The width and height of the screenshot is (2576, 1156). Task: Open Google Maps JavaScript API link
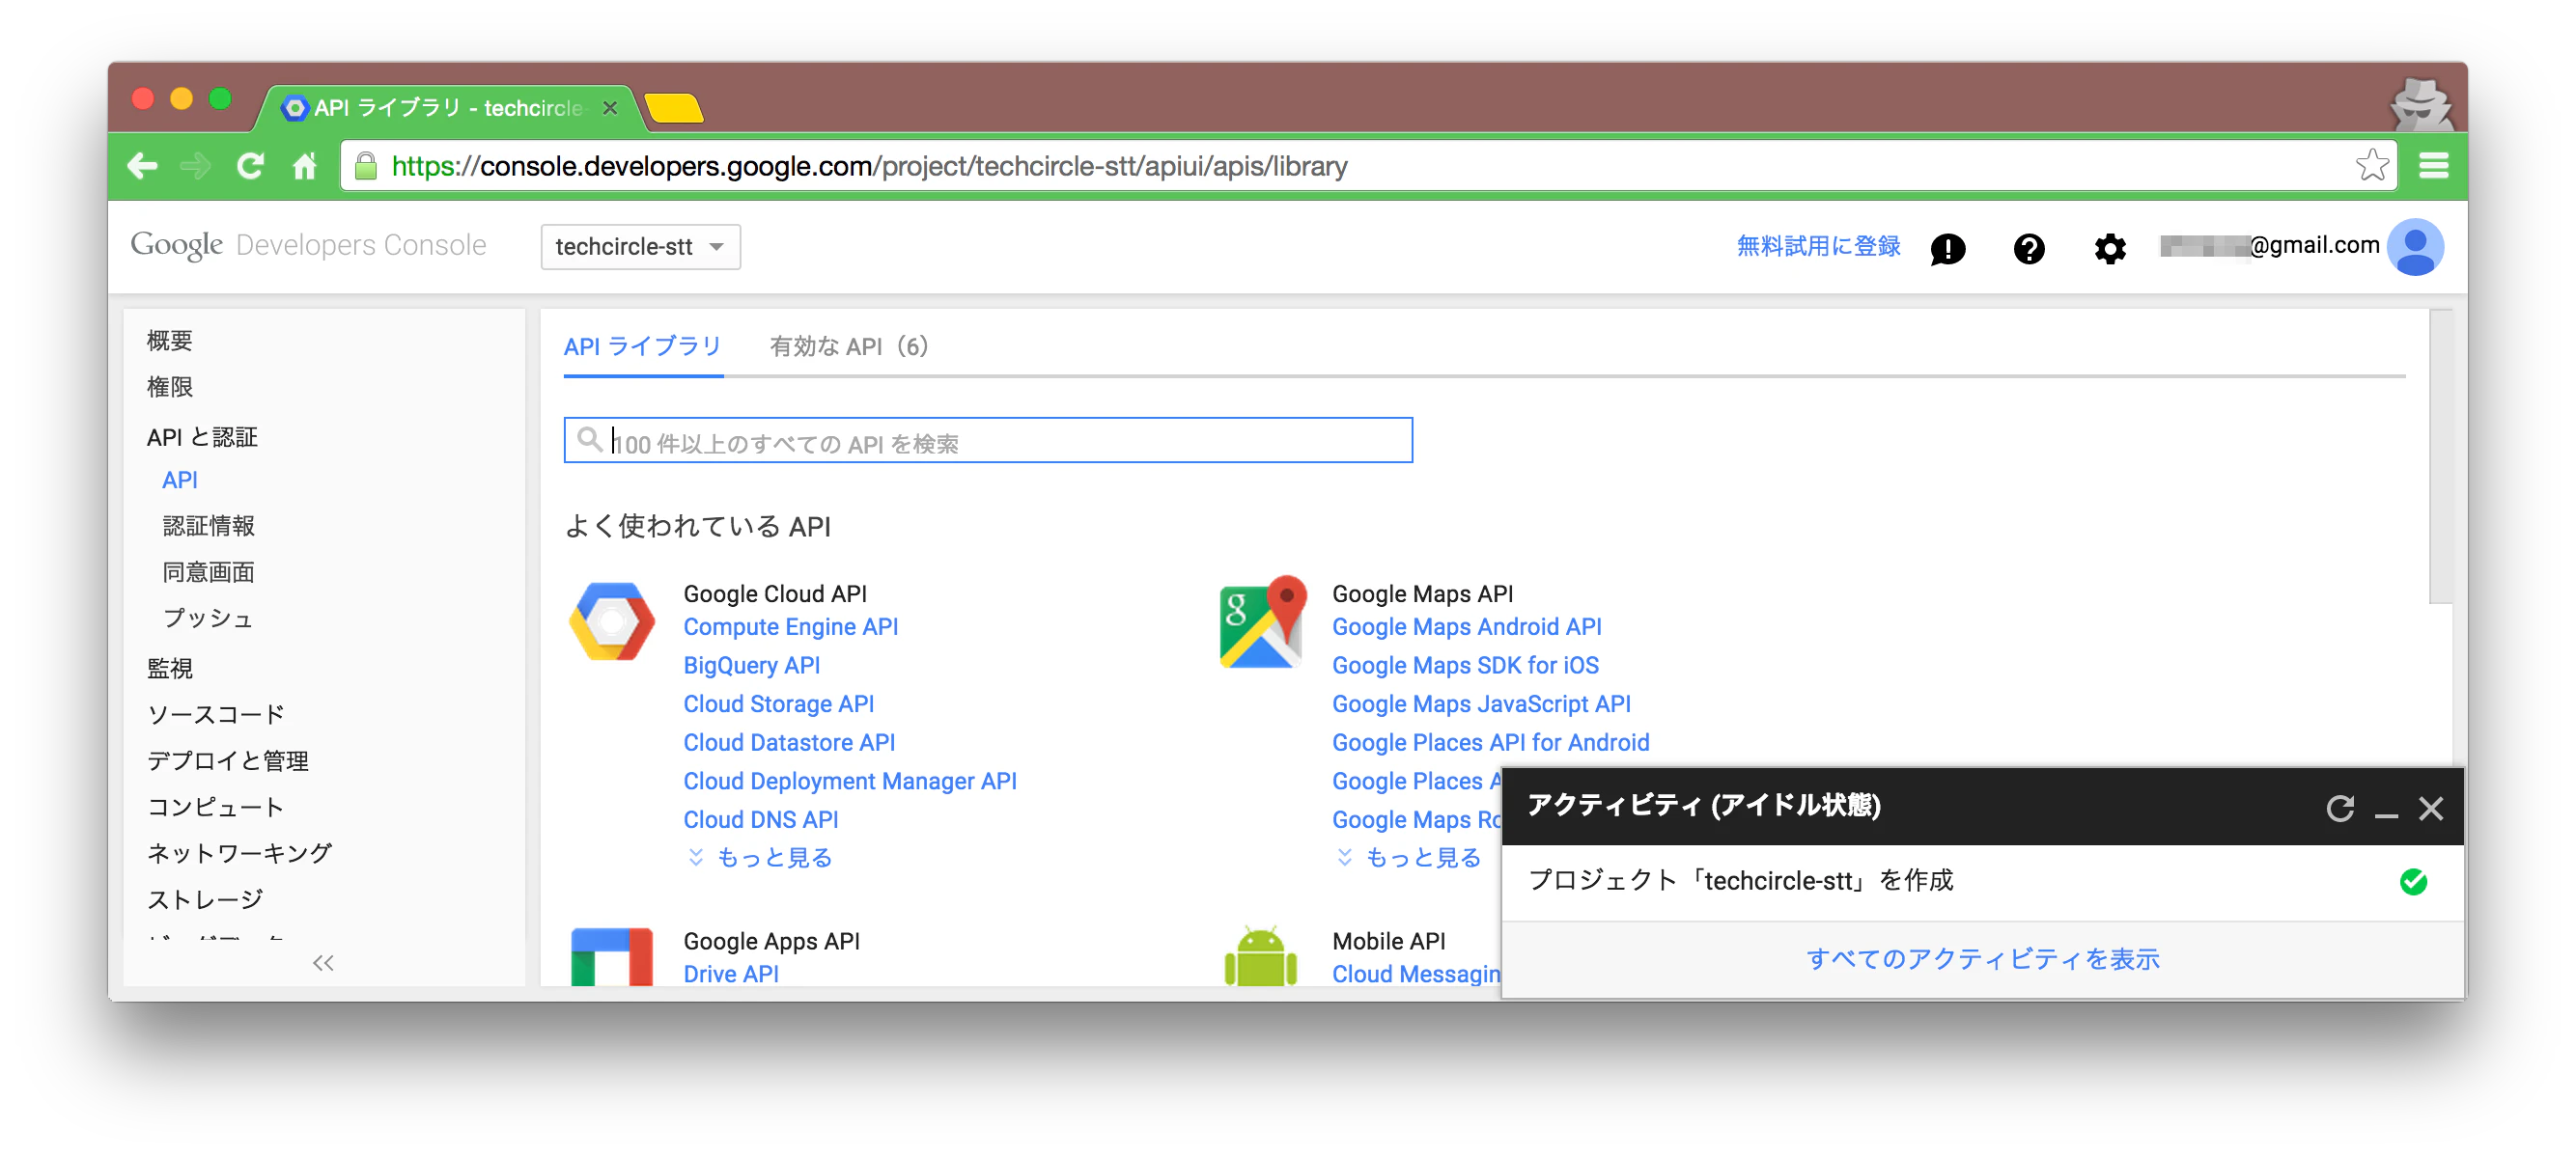click(x=1480, y=704)
